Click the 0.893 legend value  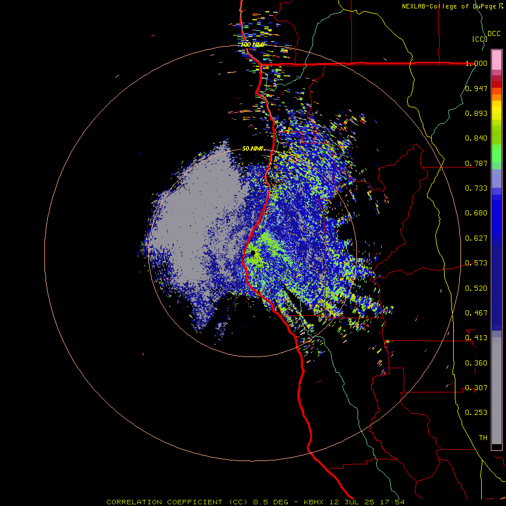pyautogui.click(x=476, y=113)
